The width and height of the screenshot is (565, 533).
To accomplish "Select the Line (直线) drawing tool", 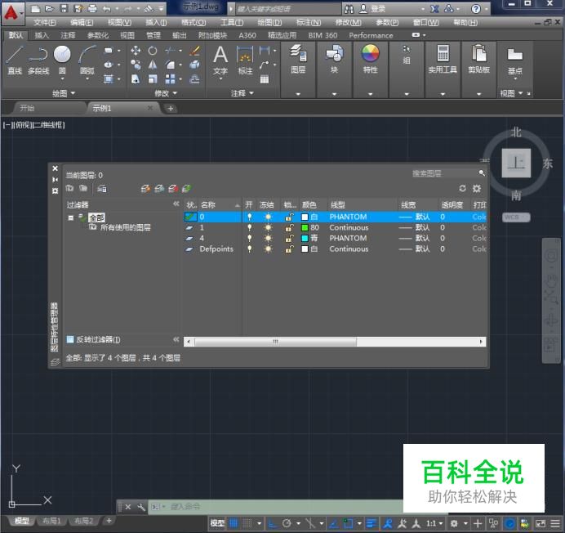I will coord(14,57).
